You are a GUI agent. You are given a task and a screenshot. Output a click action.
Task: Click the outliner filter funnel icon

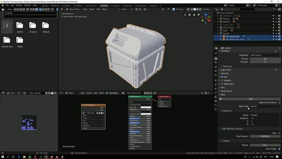point(274,9)
